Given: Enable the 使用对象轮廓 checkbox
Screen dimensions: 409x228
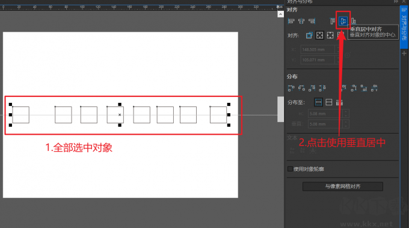Looking at the screenshot, I should [290, 169].
